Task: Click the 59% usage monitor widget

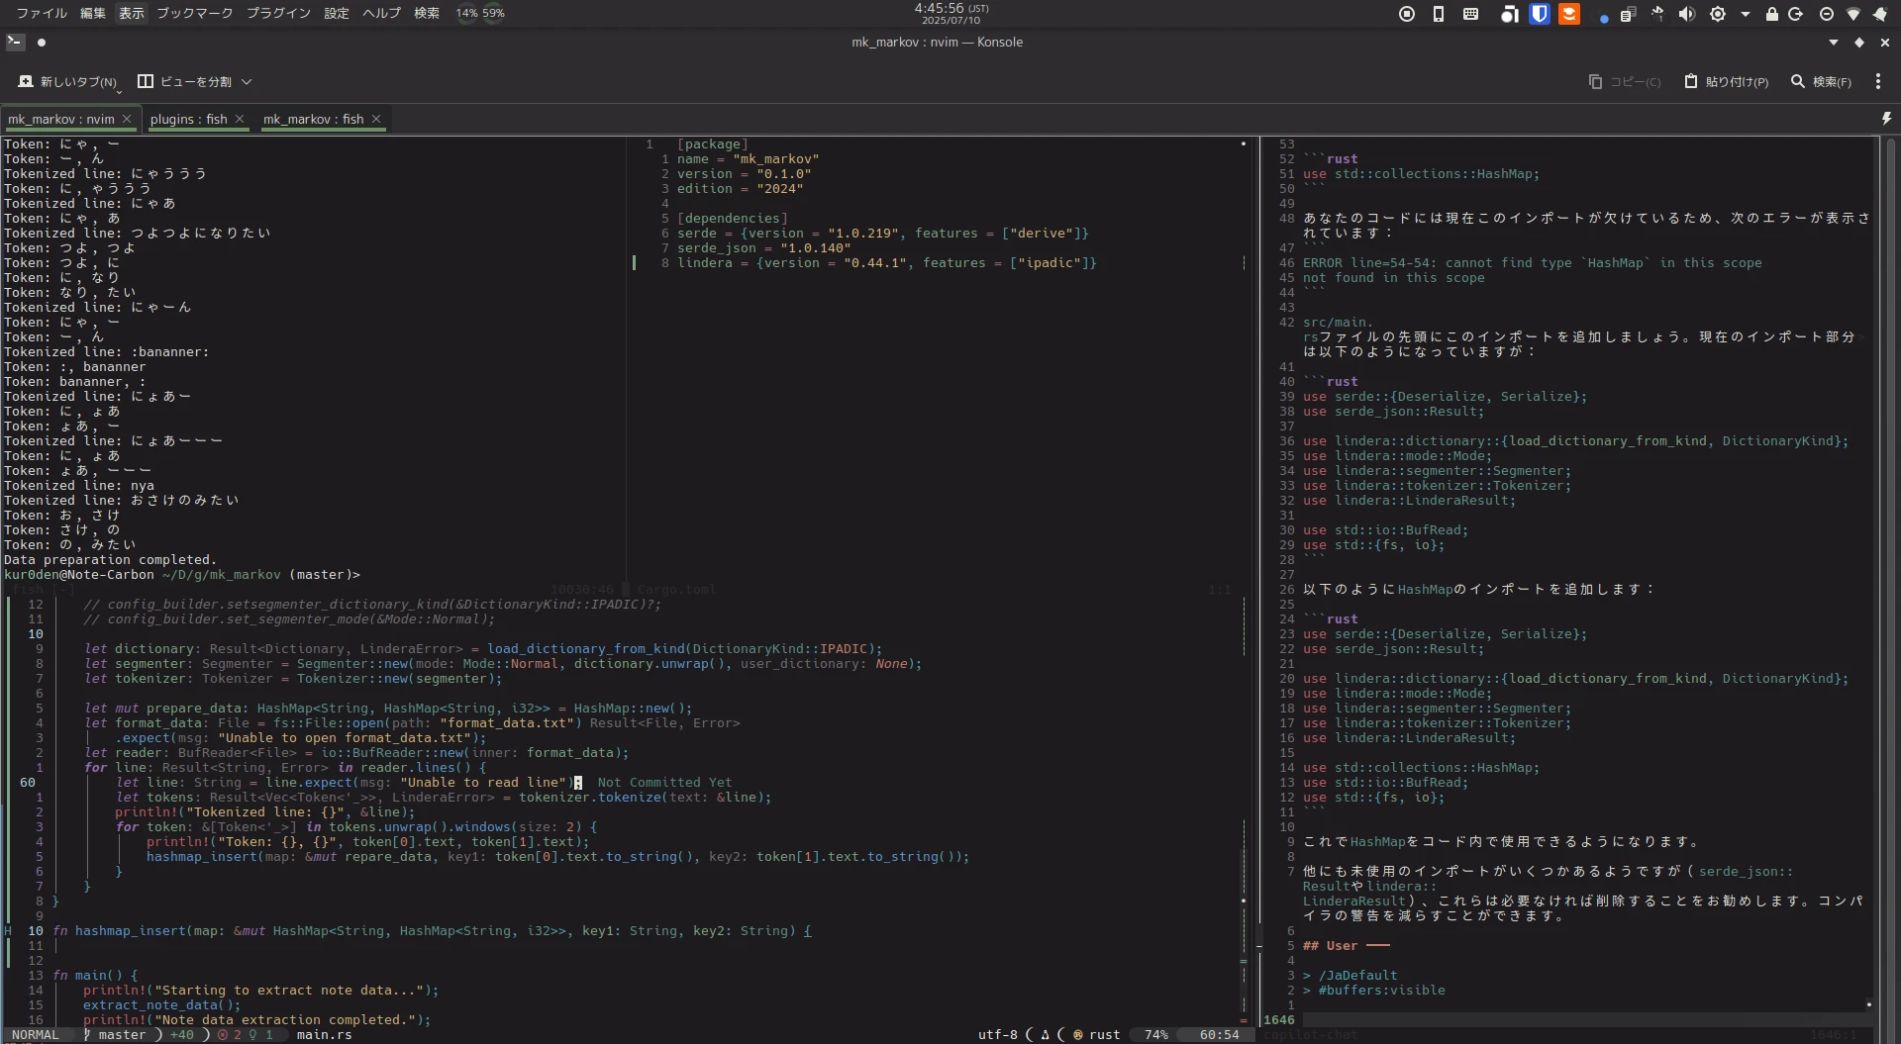Action: pos(493,14)
